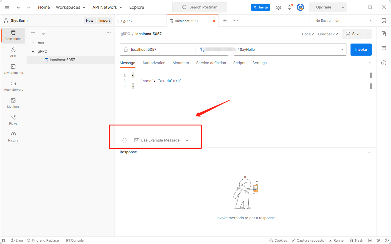The image size is (391, 244).
Task: Open the example message options dropdown arrow
Action: [x=187, y=140]
